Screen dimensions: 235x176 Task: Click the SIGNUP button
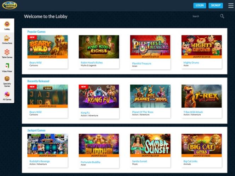tap(216, 6)
